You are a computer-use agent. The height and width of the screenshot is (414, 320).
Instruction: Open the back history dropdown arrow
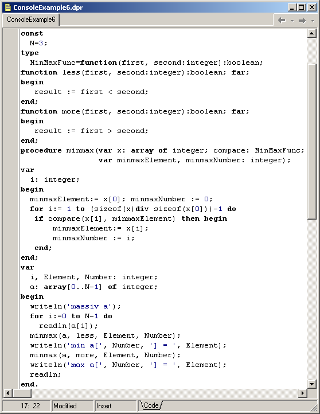(292, 21)
